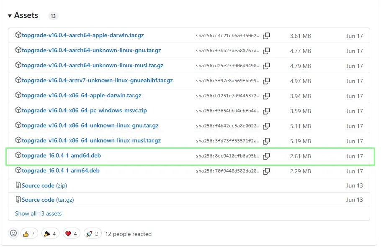Click package icon of windows-msvc.zip asset
Image resolution: width=381 pixels, height=251 pixels.
18,110
